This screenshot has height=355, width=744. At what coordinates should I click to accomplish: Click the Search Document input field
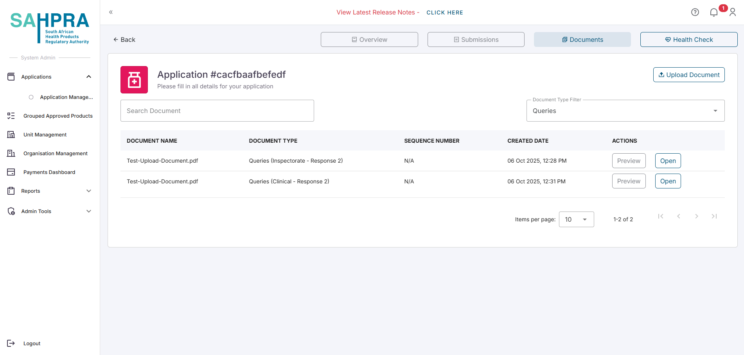click(x=217, y=111)
